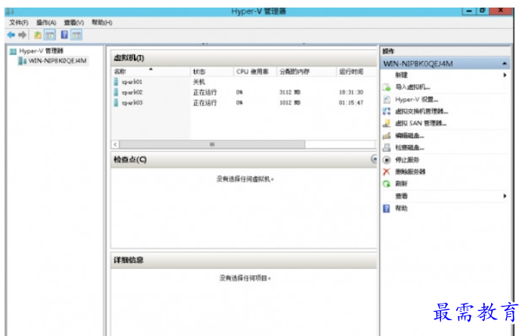Open the 文件(F) menu

coord(19,23)
